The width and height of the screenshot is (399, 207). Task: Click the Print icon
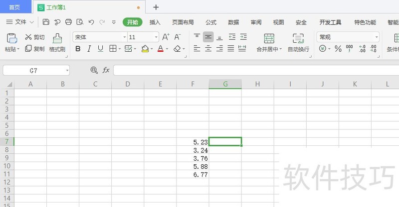(x=68, y=22)
